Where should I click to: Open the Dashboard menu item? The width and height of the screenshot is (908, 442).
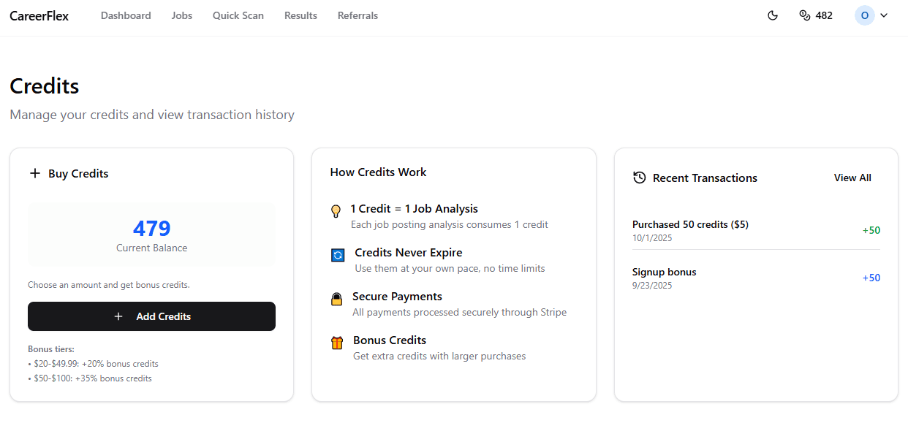pyautogui.click(x=125, y=15)
